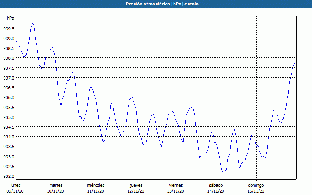Click the 934,0 axis value

tap(9, 137)
